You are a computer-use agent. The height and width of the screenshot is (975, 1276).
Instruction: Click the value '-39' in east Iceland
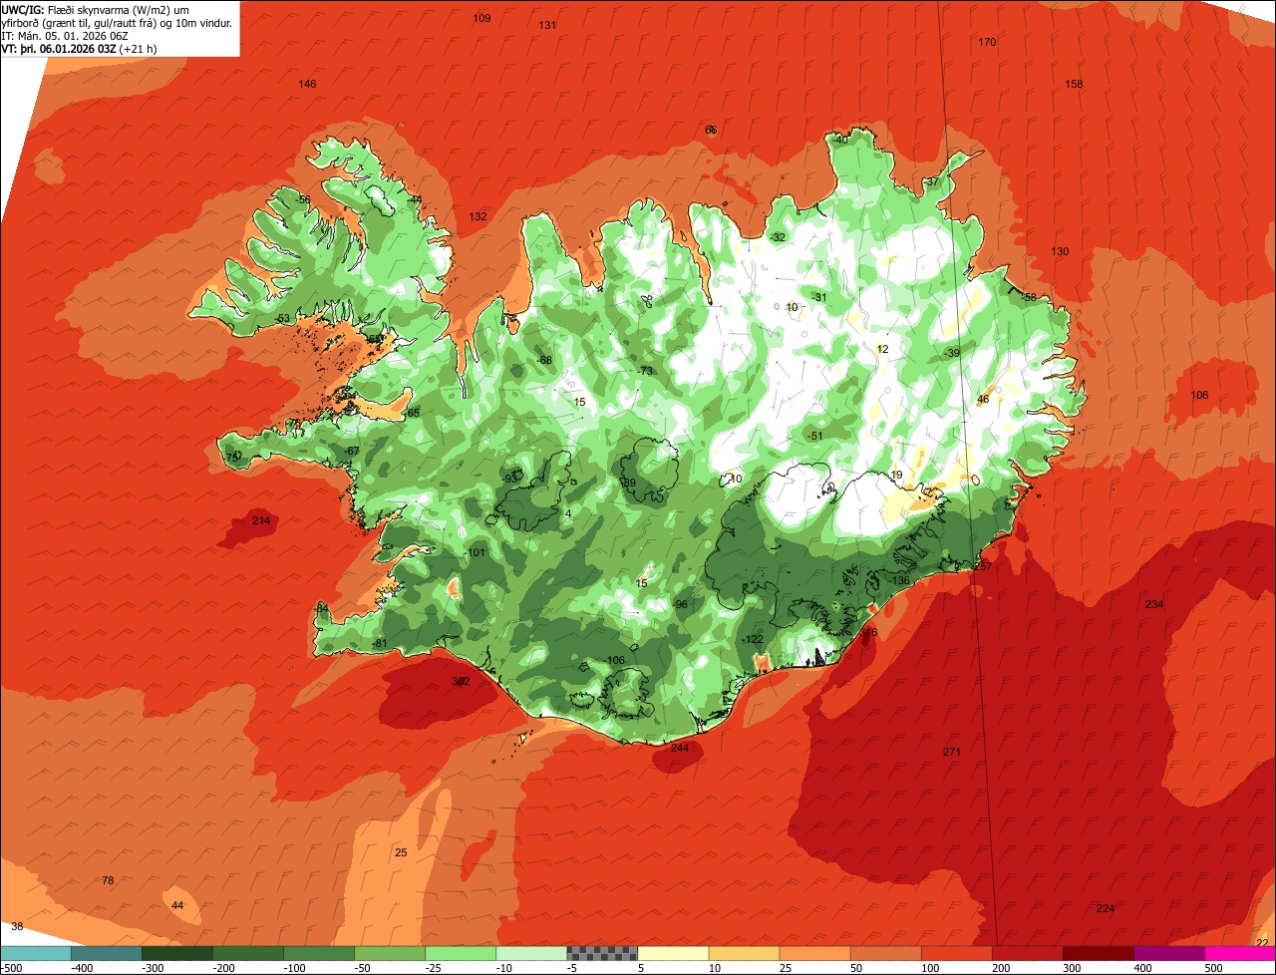952,353
